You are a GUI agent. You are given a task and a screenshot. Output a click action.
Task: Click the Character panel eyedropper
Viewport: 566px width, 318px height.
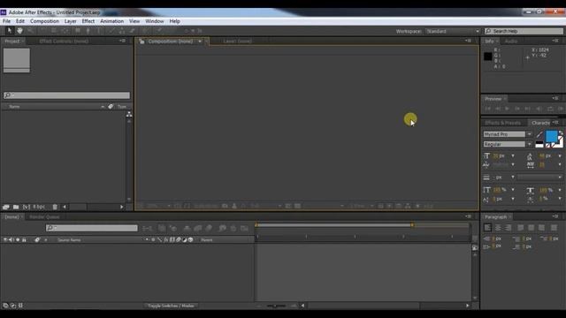(x=539, y=134)
